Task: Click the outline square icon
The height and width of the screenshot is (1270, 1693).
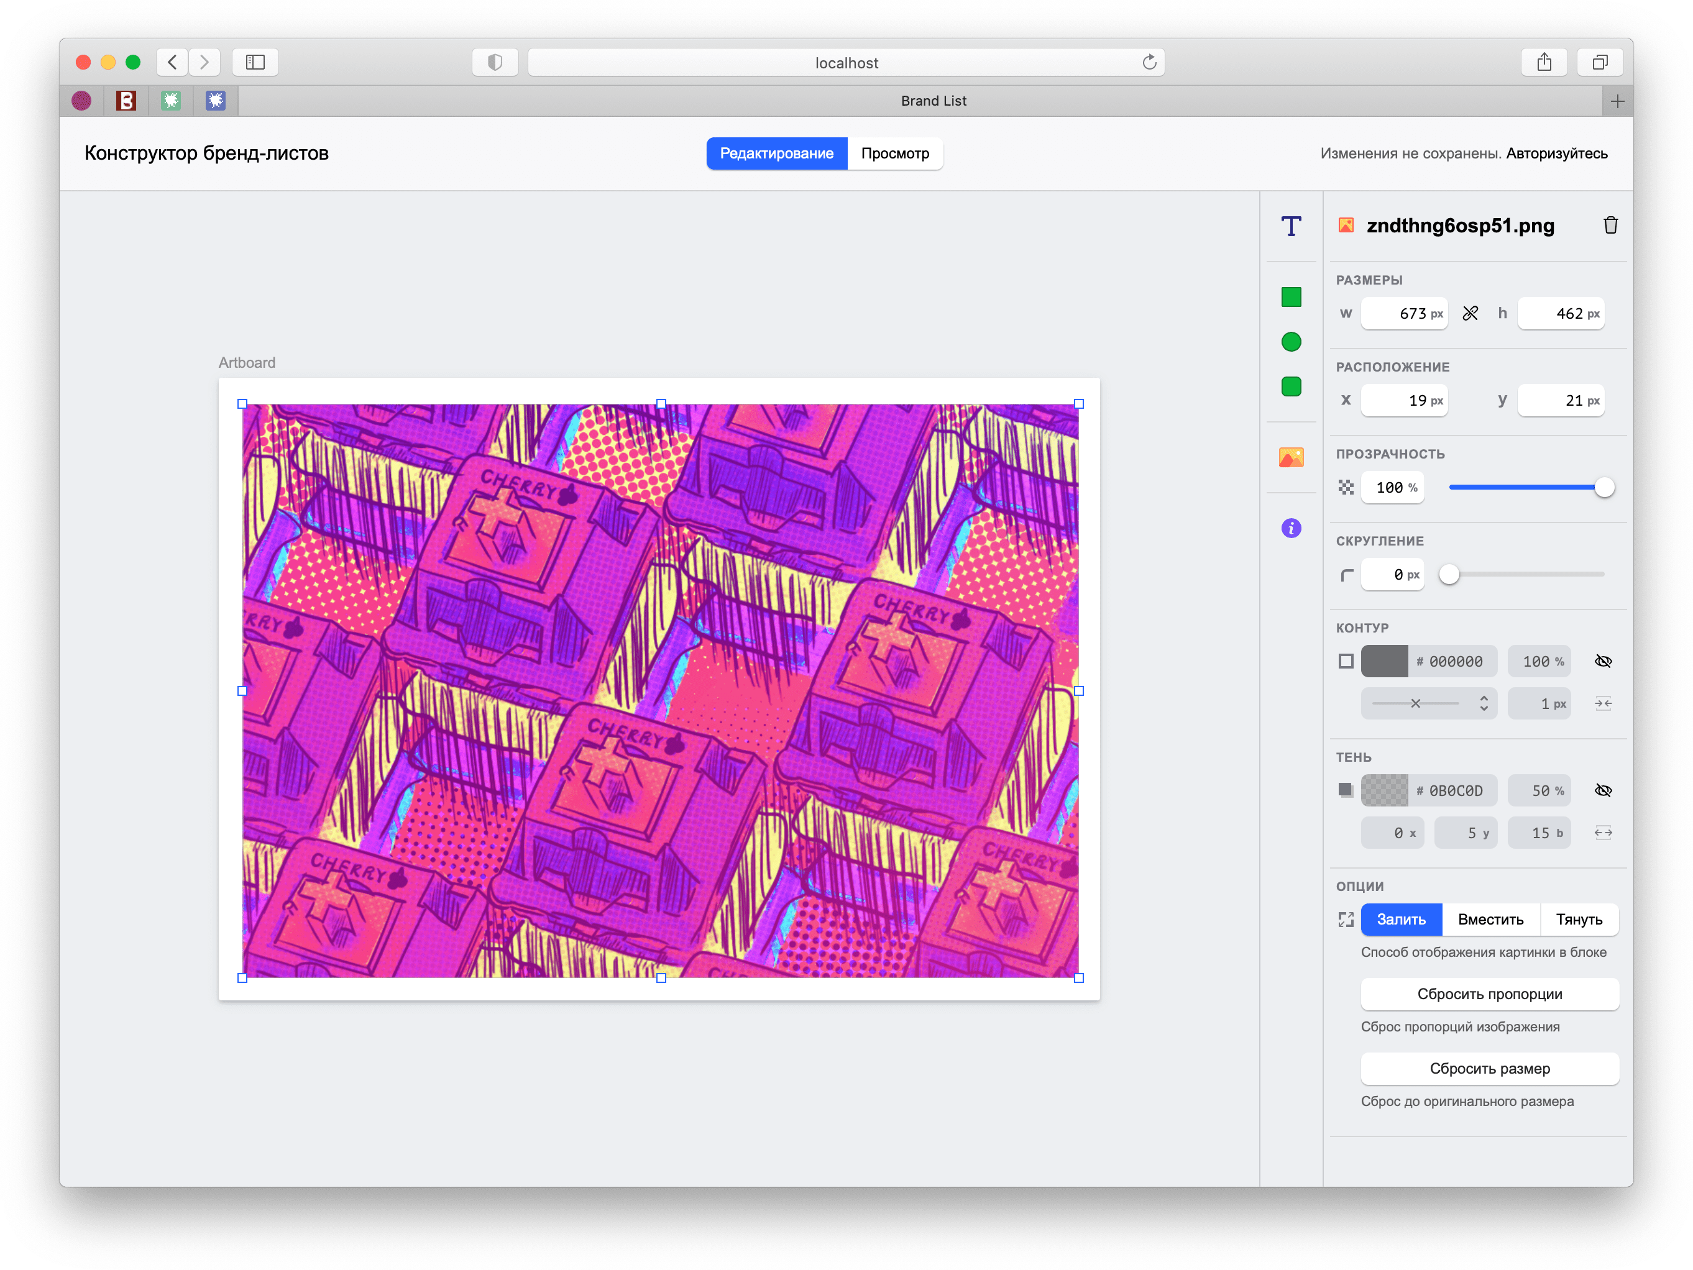Action: 1346,661
